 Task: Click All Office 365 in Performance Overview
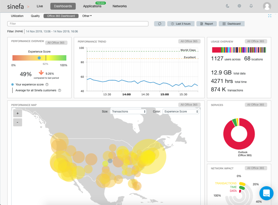click(x=56, y=43)
